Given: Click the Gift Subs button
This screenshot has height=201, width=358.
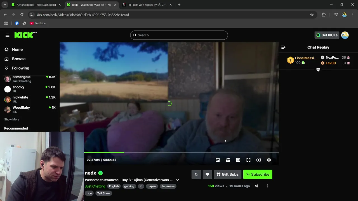Looking at the screenshot, I should click(227, 174).
